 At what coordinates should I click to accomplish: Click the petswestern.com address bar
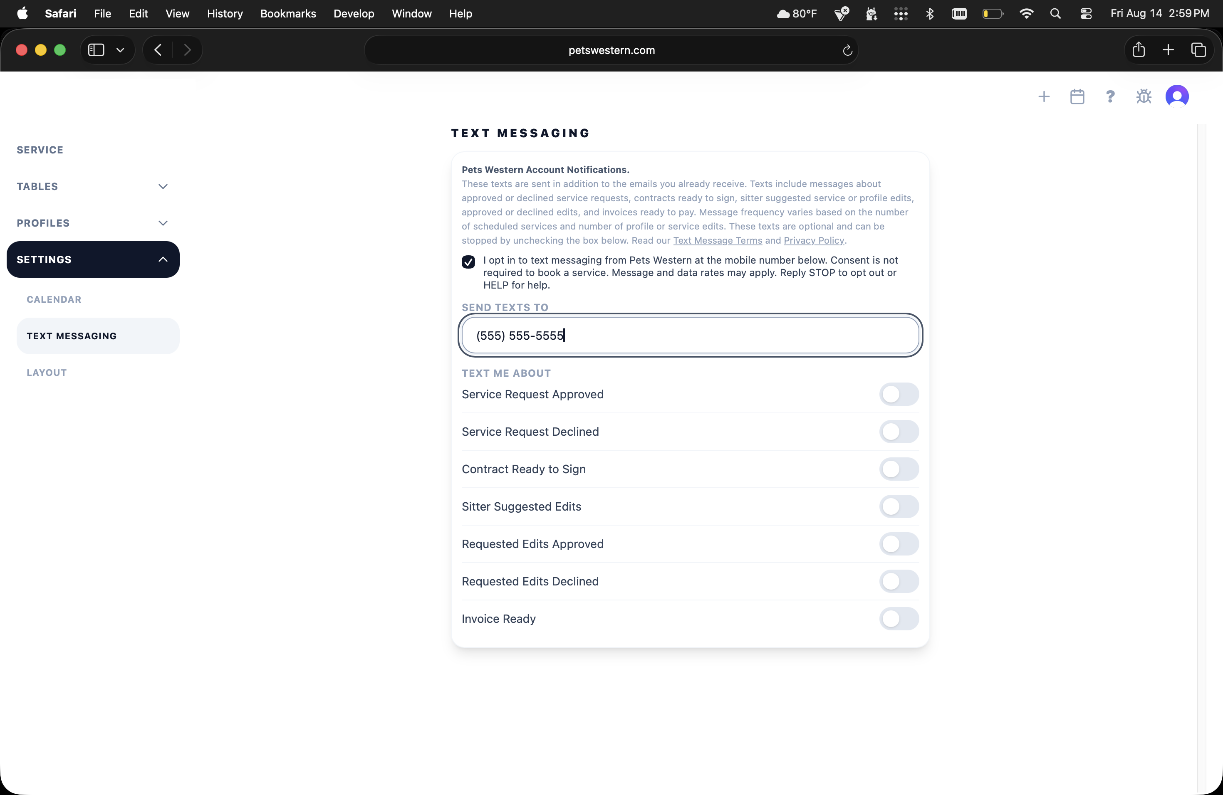click(611, 50)
